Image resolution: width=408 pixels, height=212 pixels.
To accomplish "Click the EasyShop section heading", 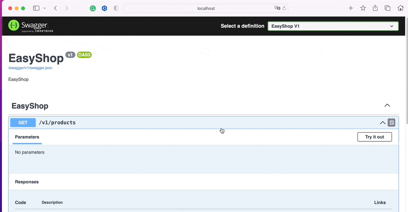I will (x=30, y=106).
